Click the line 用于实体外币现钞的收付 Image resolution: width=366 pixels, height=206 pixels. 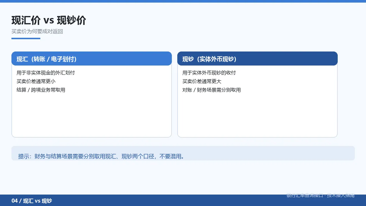tap(209, 73)
